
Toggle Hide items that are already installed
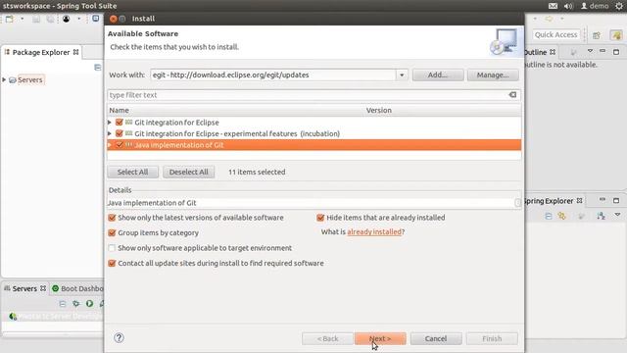point(320,218)
